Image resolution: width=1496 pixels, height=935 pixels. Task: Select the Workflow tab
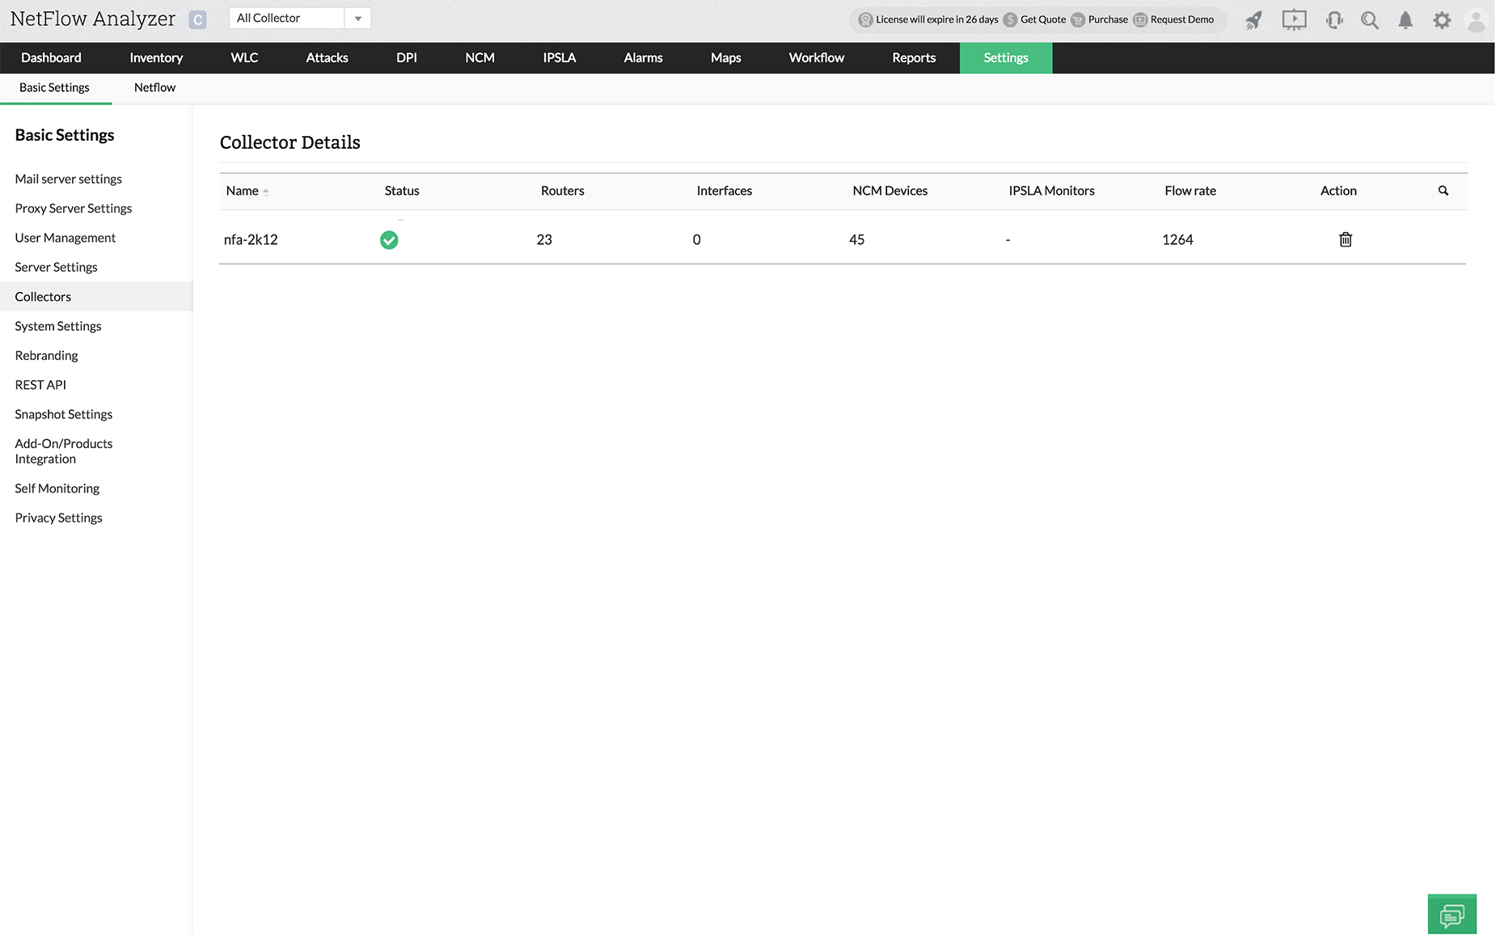pyautogui.click(x=816, y=58)
